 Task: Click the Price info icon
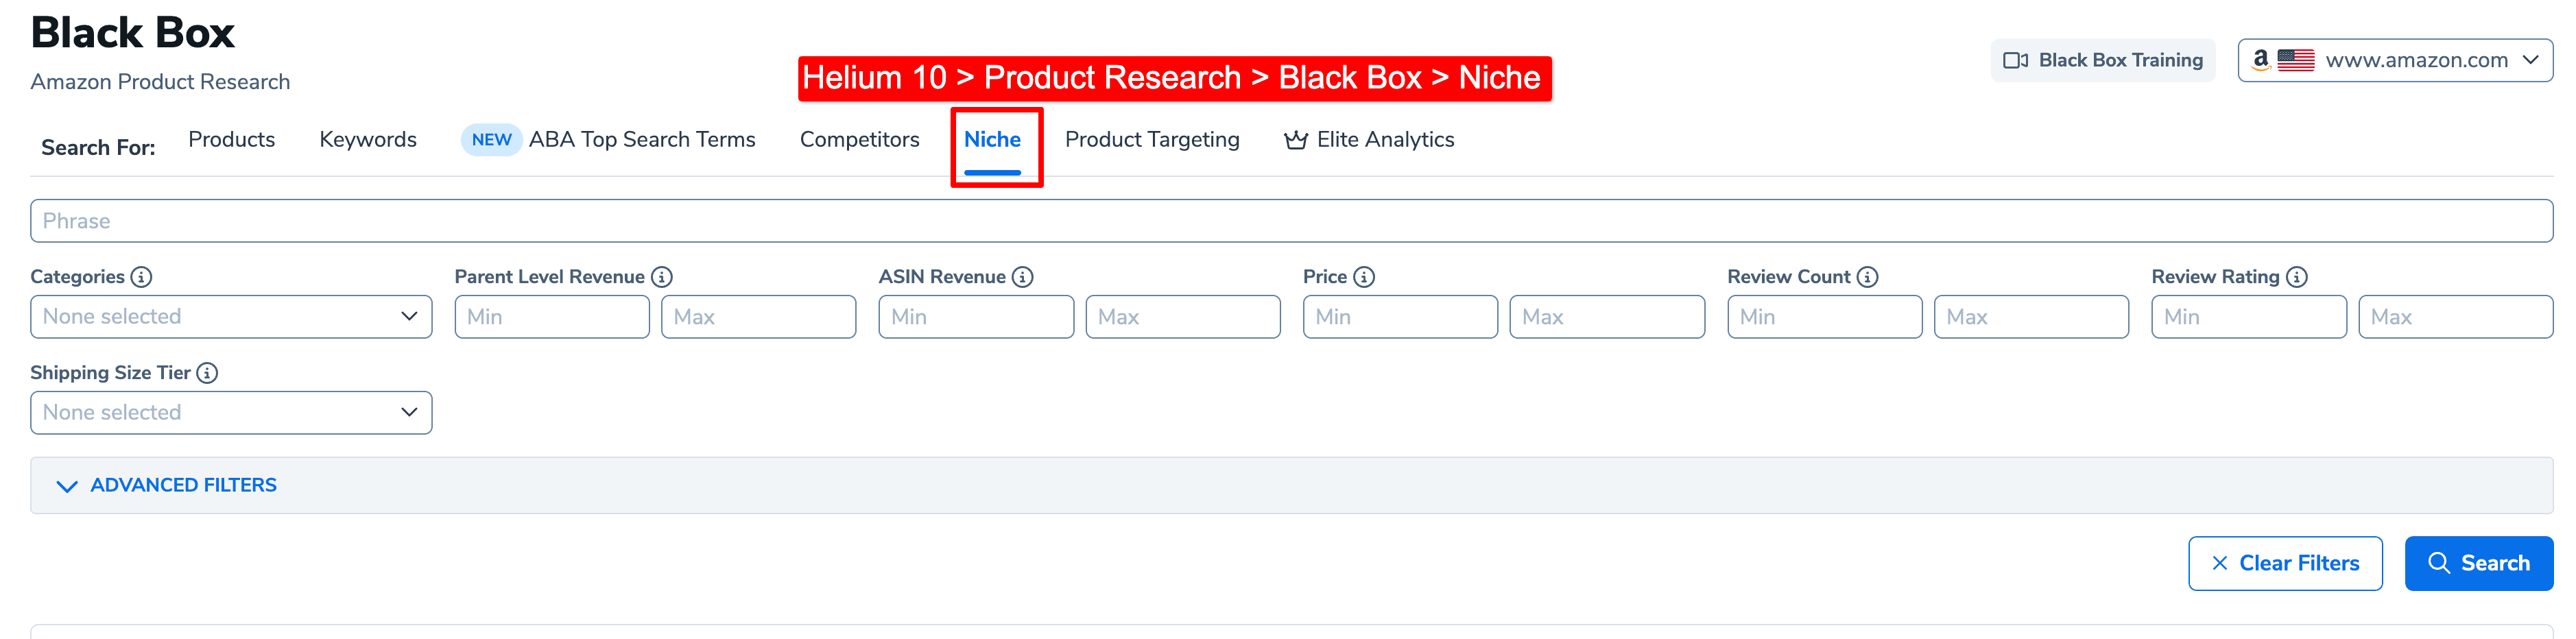(x=1364, y=277)
